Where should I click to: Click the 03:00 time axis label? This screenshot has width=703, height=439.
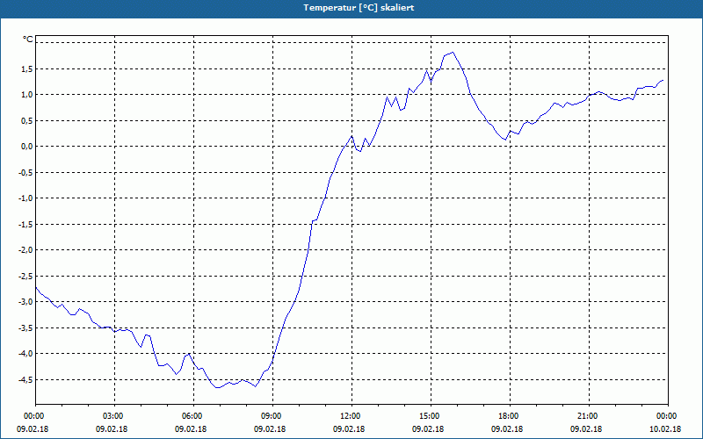pyautogui.click(x=112, y=416)
